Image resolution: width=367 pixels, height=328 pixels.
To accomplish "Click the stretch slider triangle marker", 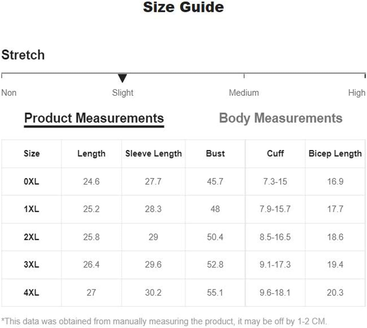I will tap(122, 78).
